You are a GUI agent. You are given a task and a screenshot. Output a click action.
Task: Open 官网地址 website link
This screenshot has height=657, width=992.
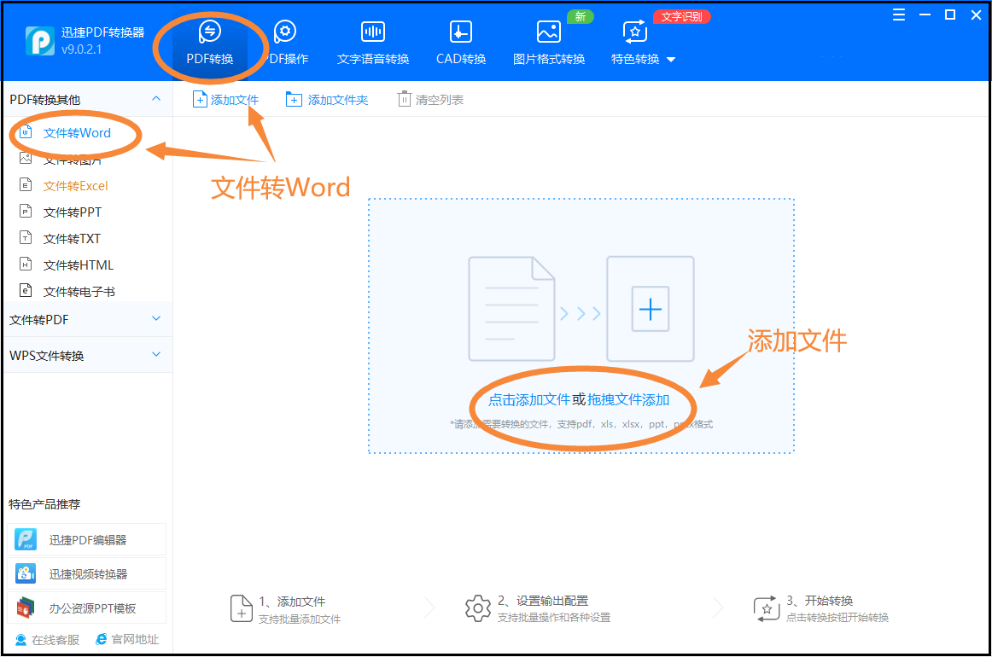coord(127,639)
